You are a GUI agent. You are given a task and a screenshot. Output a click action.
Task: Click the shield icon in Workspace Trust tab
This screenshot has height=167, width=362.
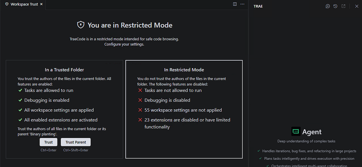click(x=7, y=4)
